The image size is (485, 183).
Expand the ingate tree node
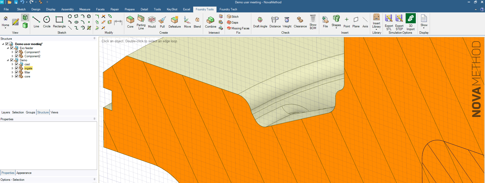(x=12, y=68)
